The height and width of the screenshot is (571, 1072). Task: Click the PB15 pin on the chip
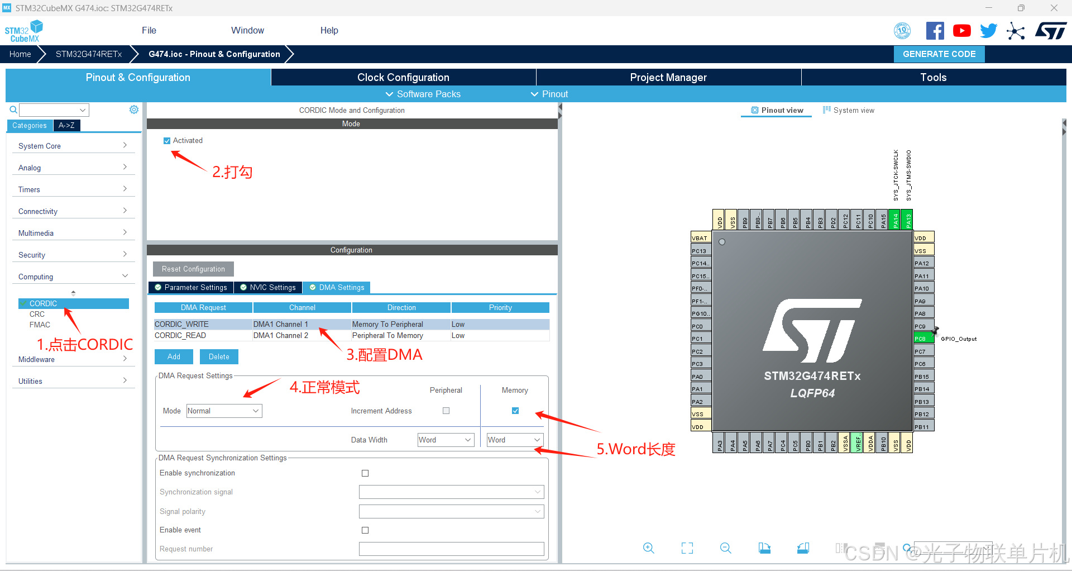(924, 377)
